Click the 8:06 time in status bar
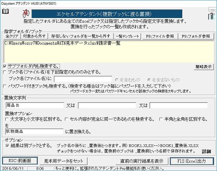The height and width of the screenshot is (171, 217). pyautogui.click(x=40, y=168)
